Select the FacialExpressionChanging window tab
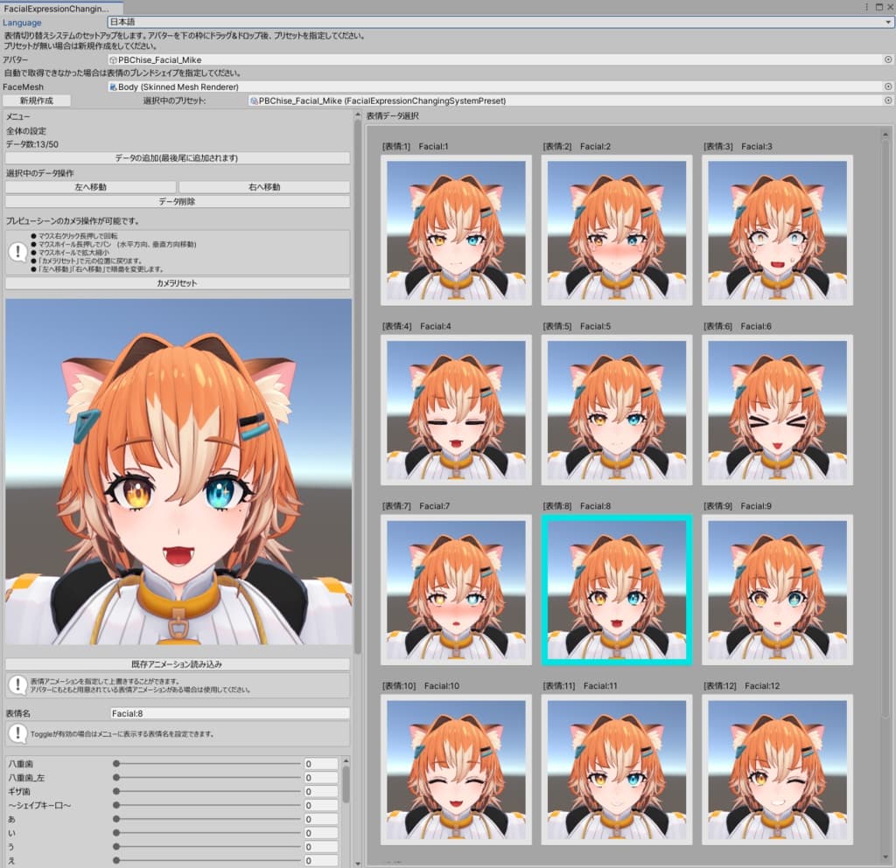The height and width of the screenshot is (868, 896). pyautogui.click(x=56, y=7)
